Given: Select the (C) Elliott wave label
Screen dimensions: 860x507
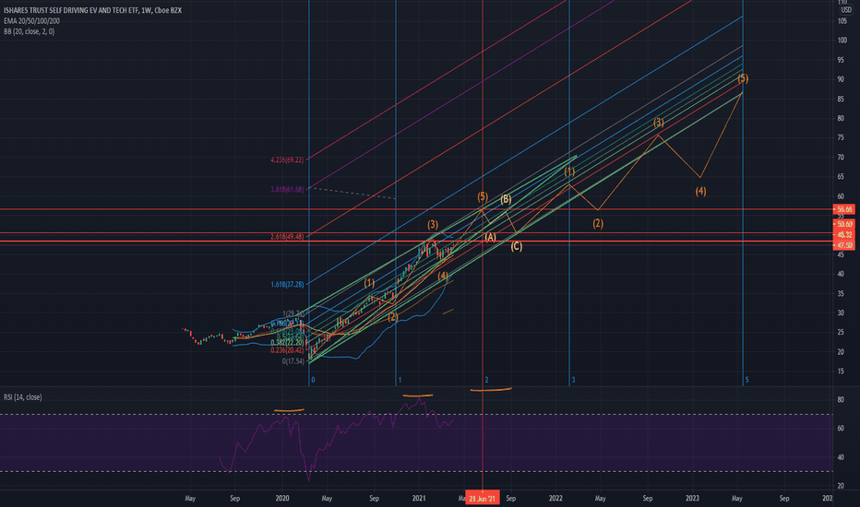Looking at the screenshot, I should point(516,247).
